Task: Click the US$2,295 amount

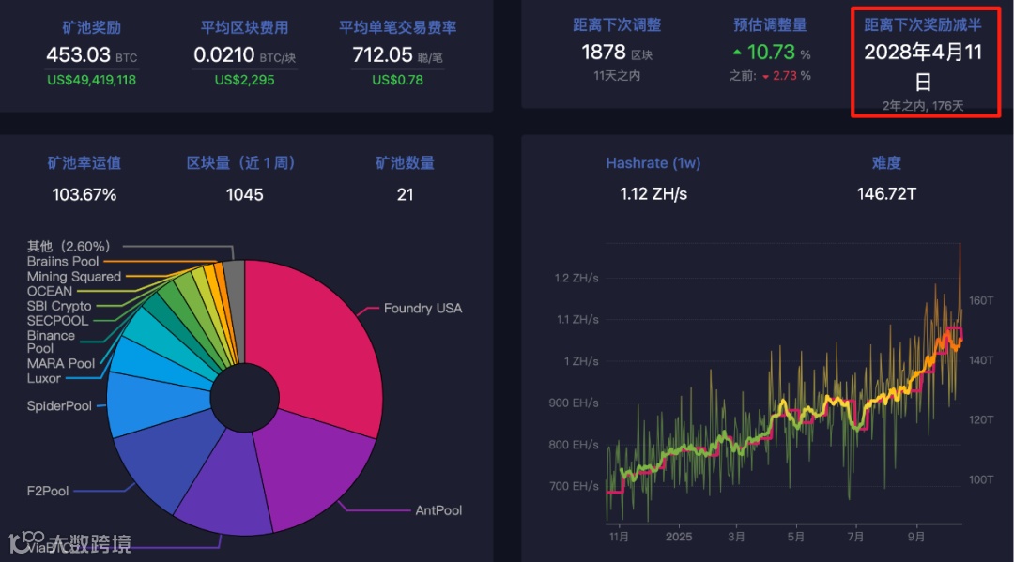Action: tap(244, 80)
